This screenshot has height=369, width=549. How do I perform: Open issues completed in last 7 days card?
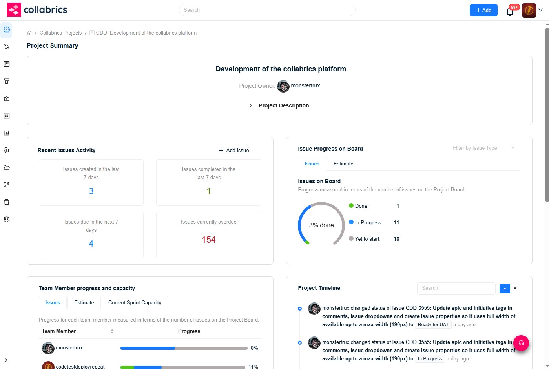209,182
